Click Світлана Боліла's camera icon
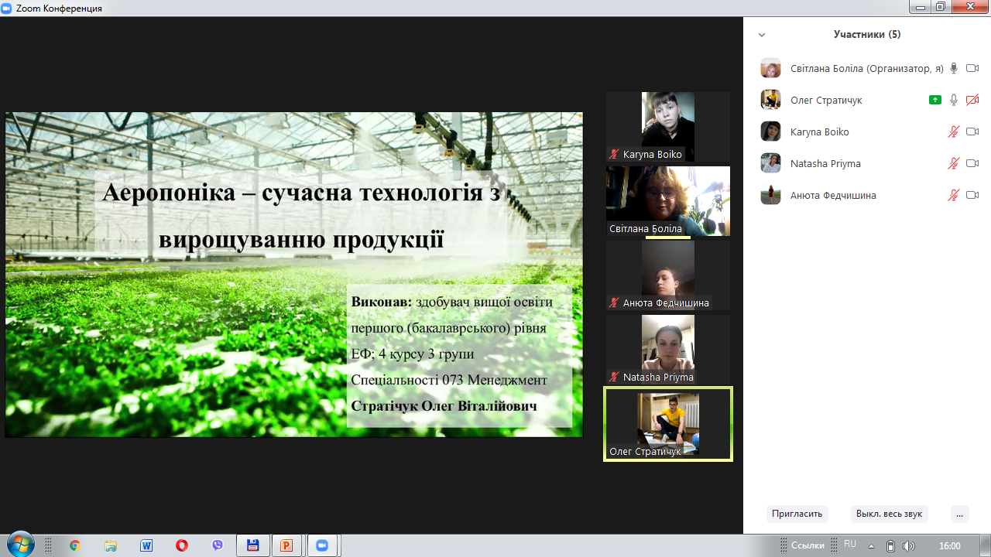This screenshot has width=991, height=557. [972, 68]
